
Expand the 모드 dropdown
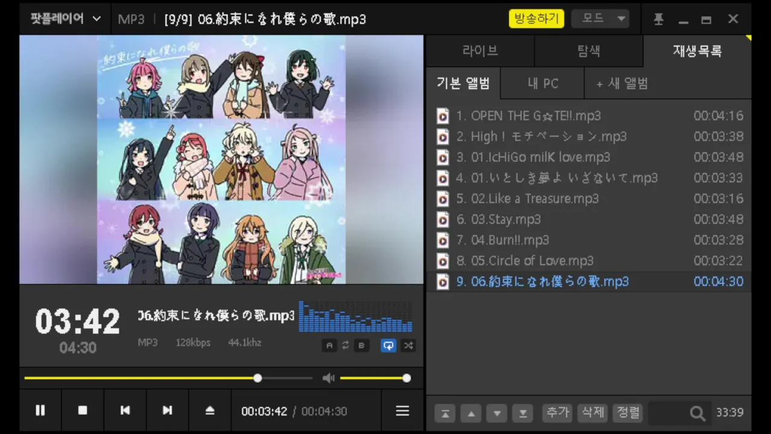click(x=600, y=19)
